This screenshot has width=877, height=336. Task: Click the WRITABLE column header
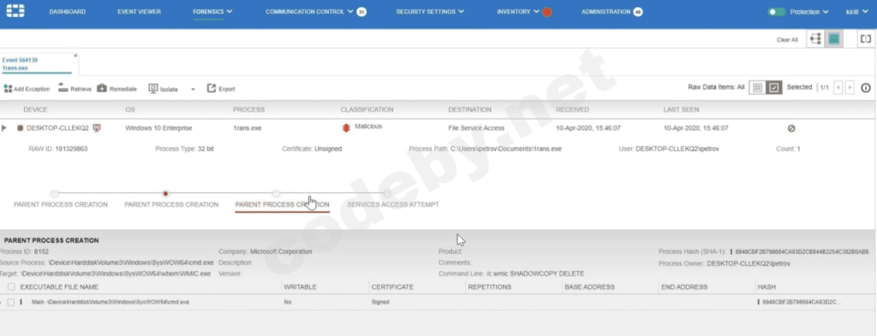pos(300,287)
